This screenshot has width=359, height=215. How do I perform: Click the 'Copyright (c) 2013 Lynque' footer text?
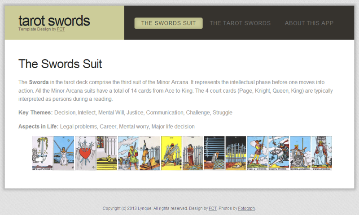(x=127, y=208)
